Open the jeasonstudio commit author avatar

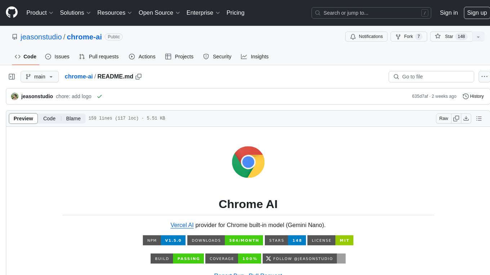tap(15, 96)
